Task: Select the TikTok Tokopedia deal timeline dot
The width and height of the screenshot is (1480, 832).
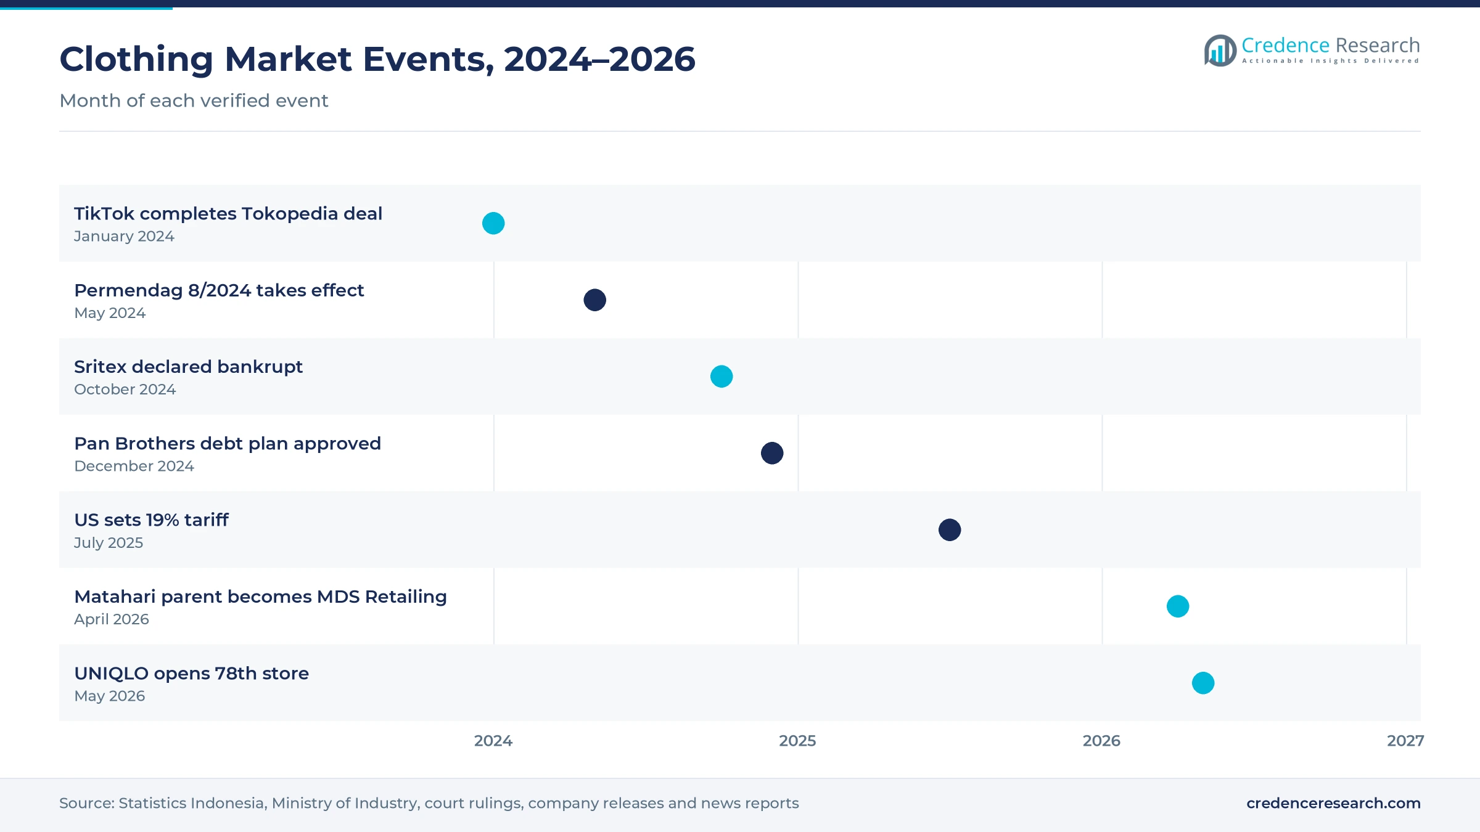Action: pyautogui.click(x=493, y=223)
